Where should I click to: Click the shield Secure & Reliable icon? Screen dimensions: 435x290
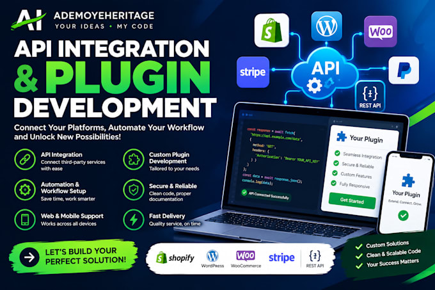[x=134, y=190]
